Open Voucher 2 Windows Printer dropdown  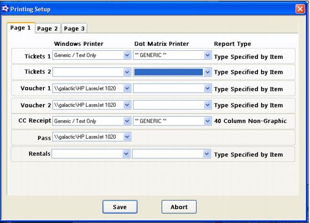127,105
